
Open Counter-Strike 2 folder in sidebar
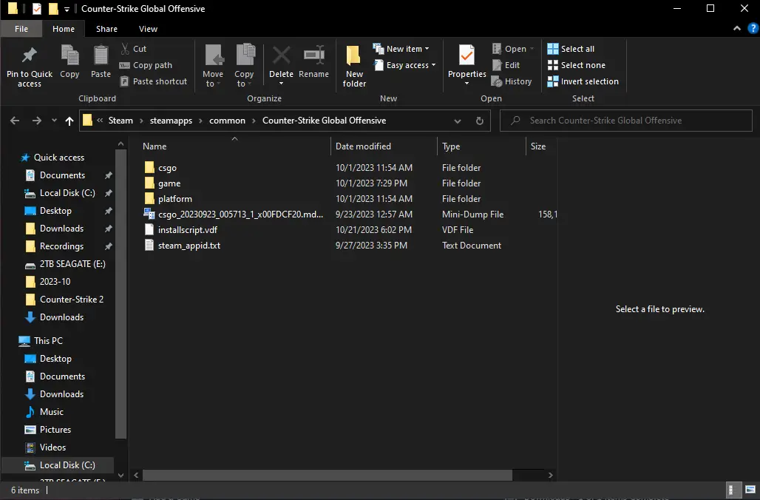click(71, 300)
